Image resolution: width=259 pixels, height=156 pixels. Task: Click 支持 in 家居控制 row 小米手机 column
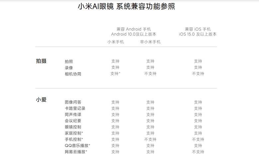click(115, 133)
